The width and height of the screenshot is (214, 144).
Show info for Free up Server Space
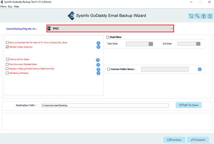98,60
